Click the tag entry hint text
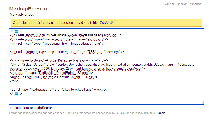 point(83,113)
